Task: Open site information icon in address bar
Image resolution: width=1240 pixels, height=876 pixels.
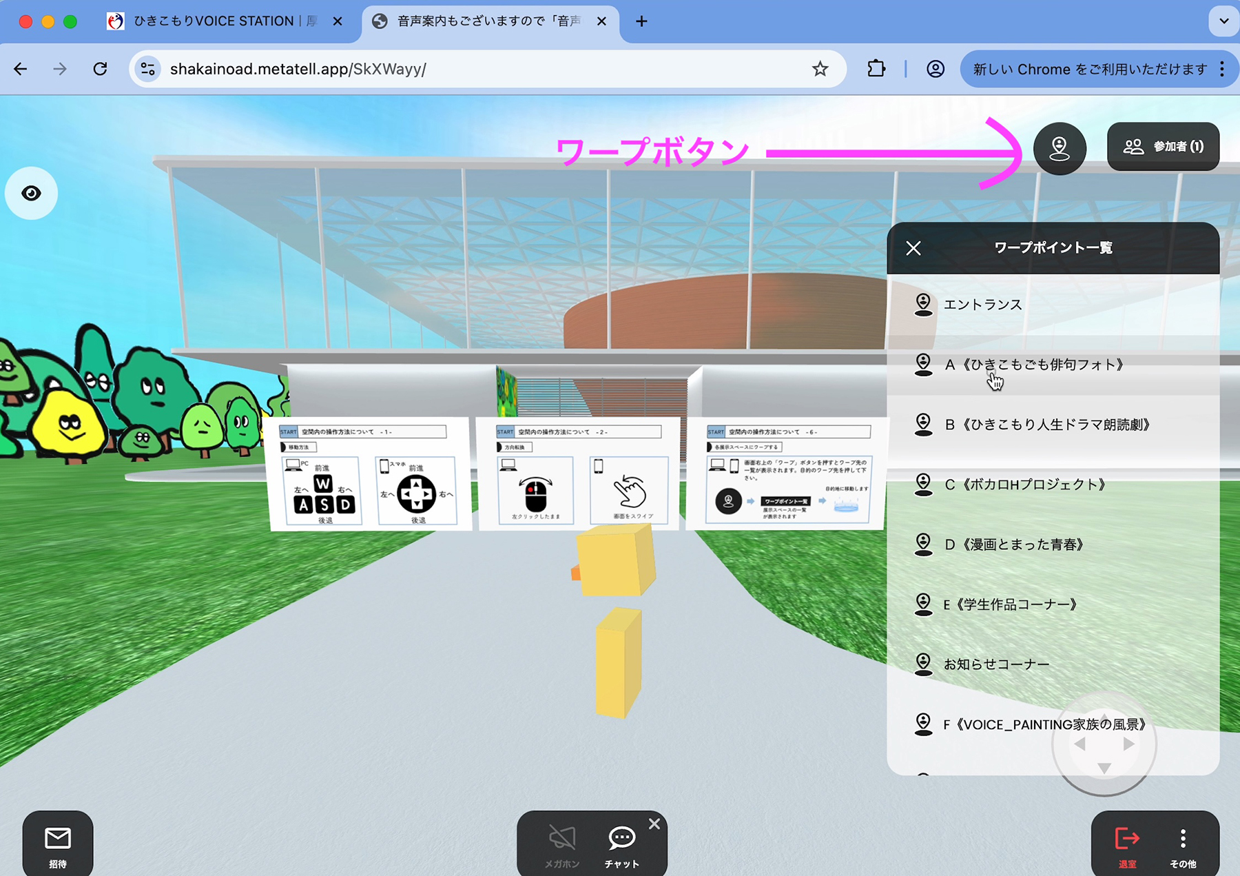Action: click(x=148, y=69)
